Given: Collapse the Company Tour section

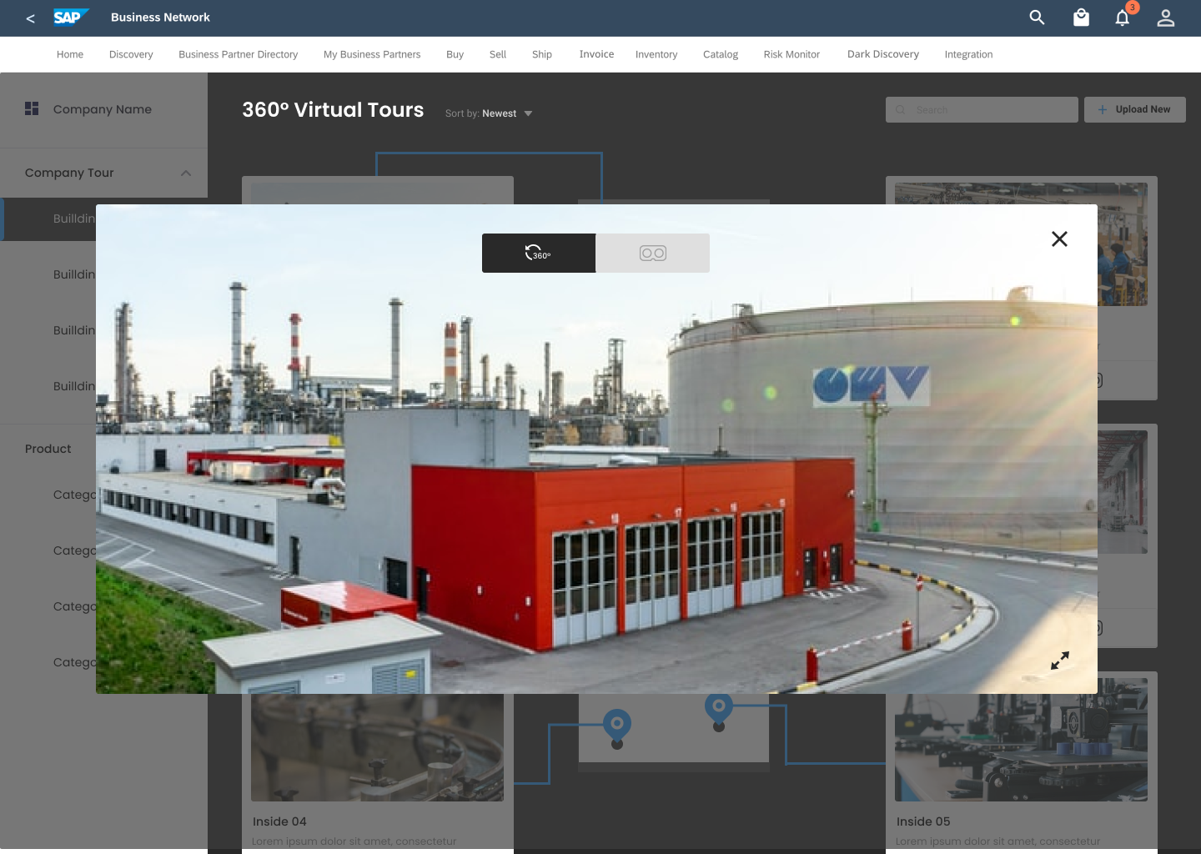Looking at the screenshot, I should tap(186, 173).
